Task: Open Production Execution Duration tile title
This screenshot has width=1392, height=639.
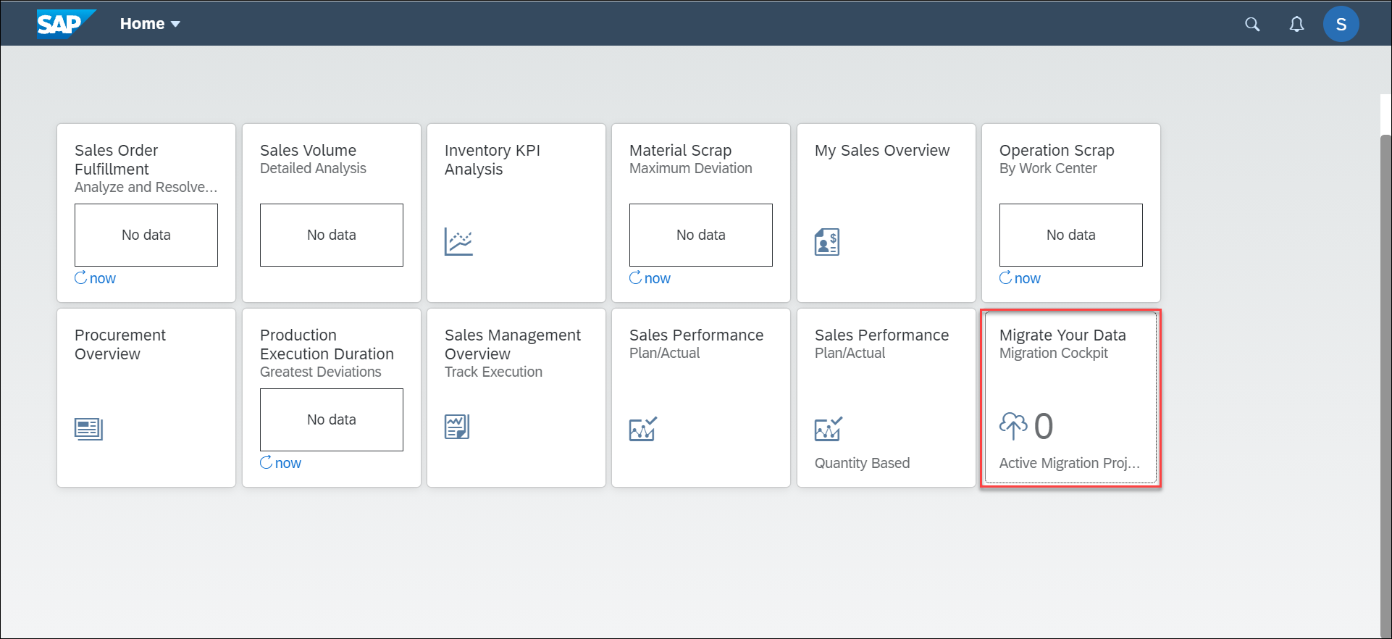Action: (x=327, y=344)
